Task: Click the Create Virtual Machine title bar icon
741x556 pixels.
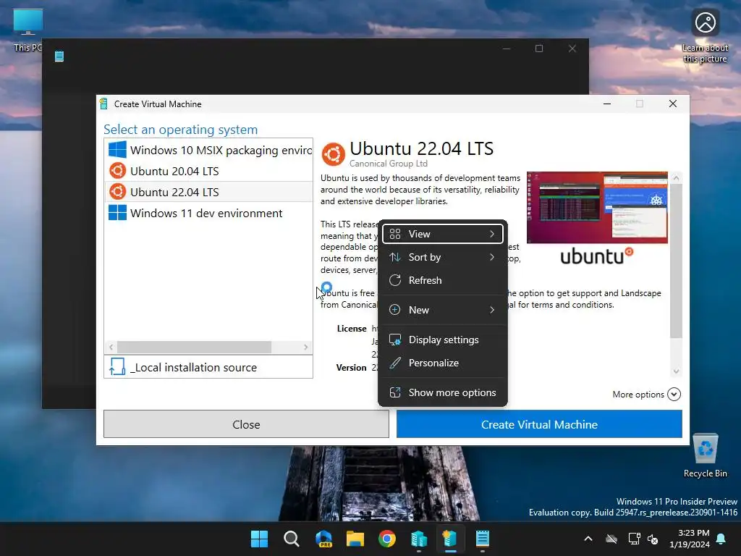Action: point(104,104)
